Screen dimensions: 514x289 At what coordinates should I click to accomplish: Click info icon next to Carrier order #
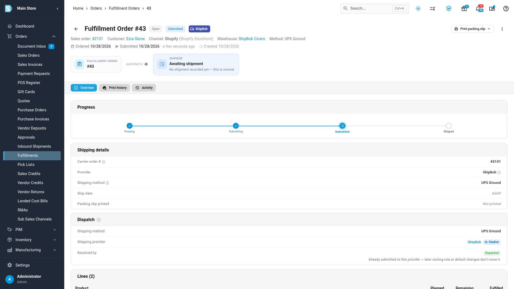[x=104, y=162]
